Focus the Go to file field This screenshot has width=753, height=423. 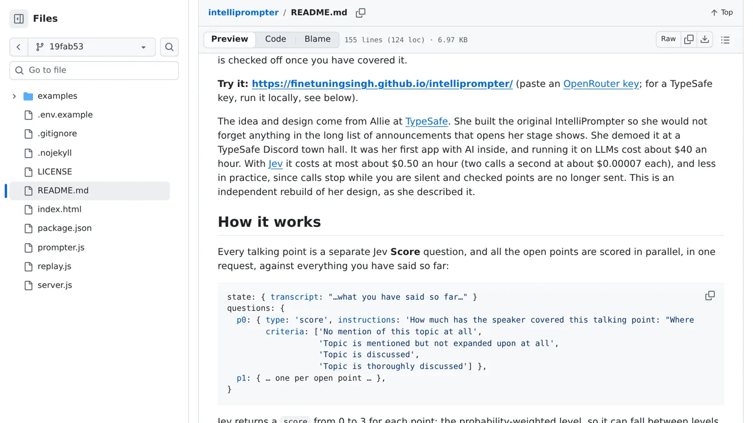point(94,70)
